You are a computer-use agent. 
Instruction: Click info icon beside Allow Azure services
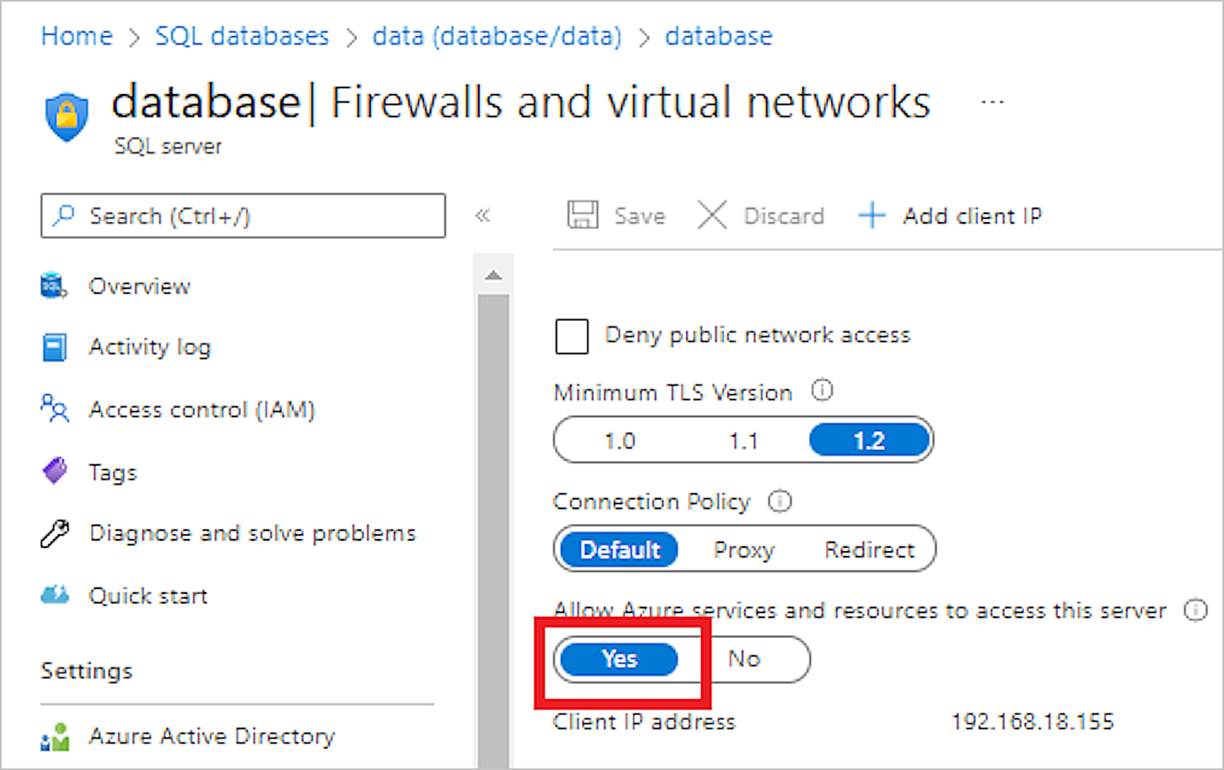tap(1196, 611)
